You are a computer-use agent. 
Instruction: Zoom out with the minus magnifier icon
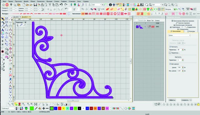click(x=169, y=5)
